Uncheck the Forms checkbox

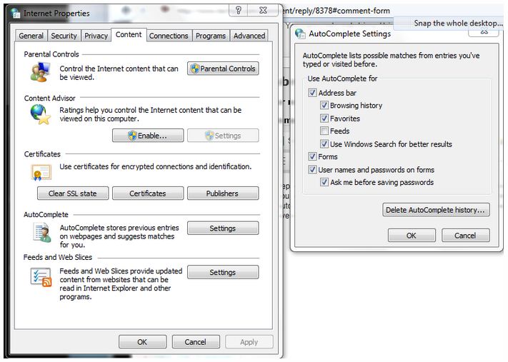(312, 157)
